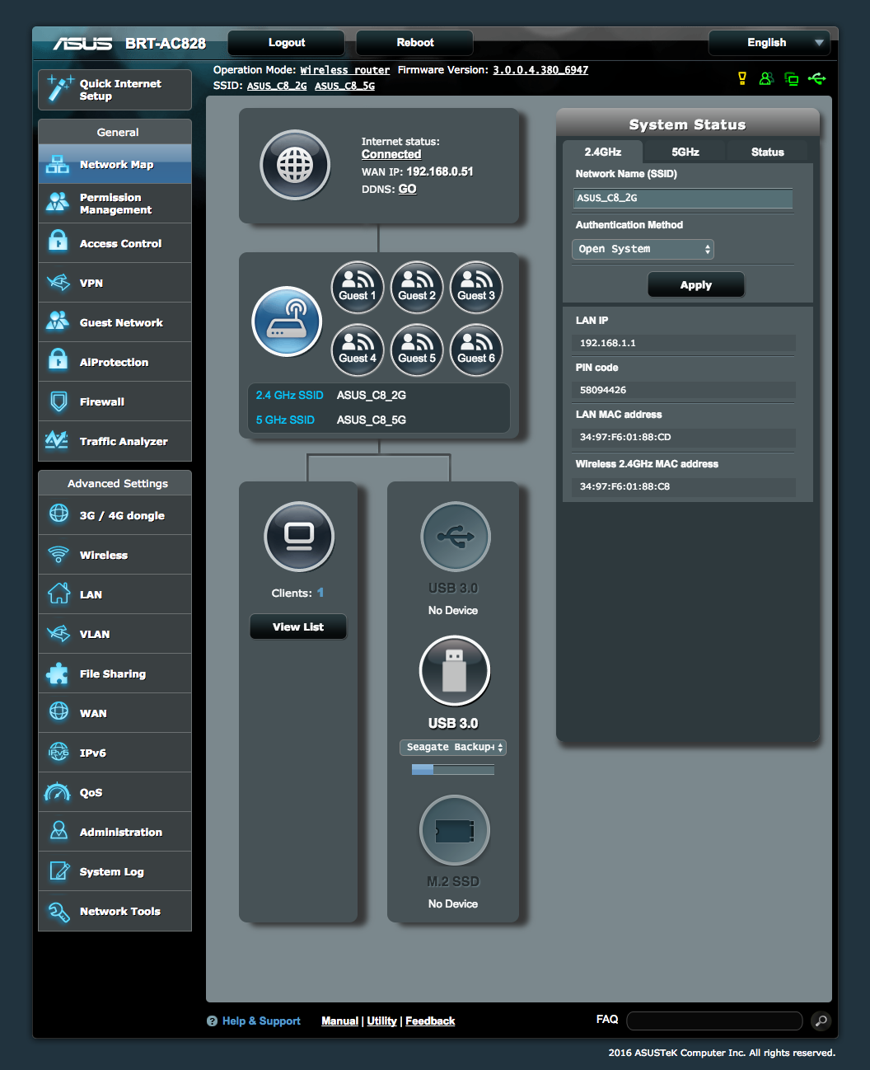Image resolution: width=870 pixels, height=1070 pixels.
Task: Click the FAQ search magnifier icon
Action: pyautogui.click(x=821, y=1021)
